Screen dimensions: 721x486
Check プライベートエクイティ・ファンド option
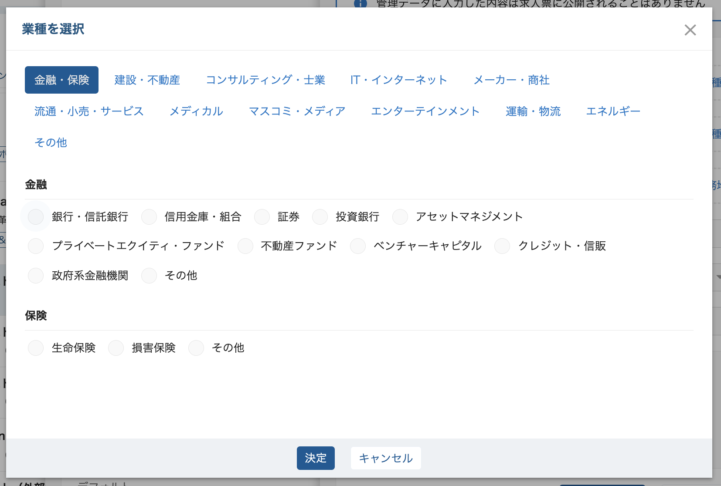[36, 246]
